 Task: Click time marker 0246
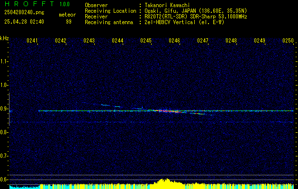tap(174, 41)
